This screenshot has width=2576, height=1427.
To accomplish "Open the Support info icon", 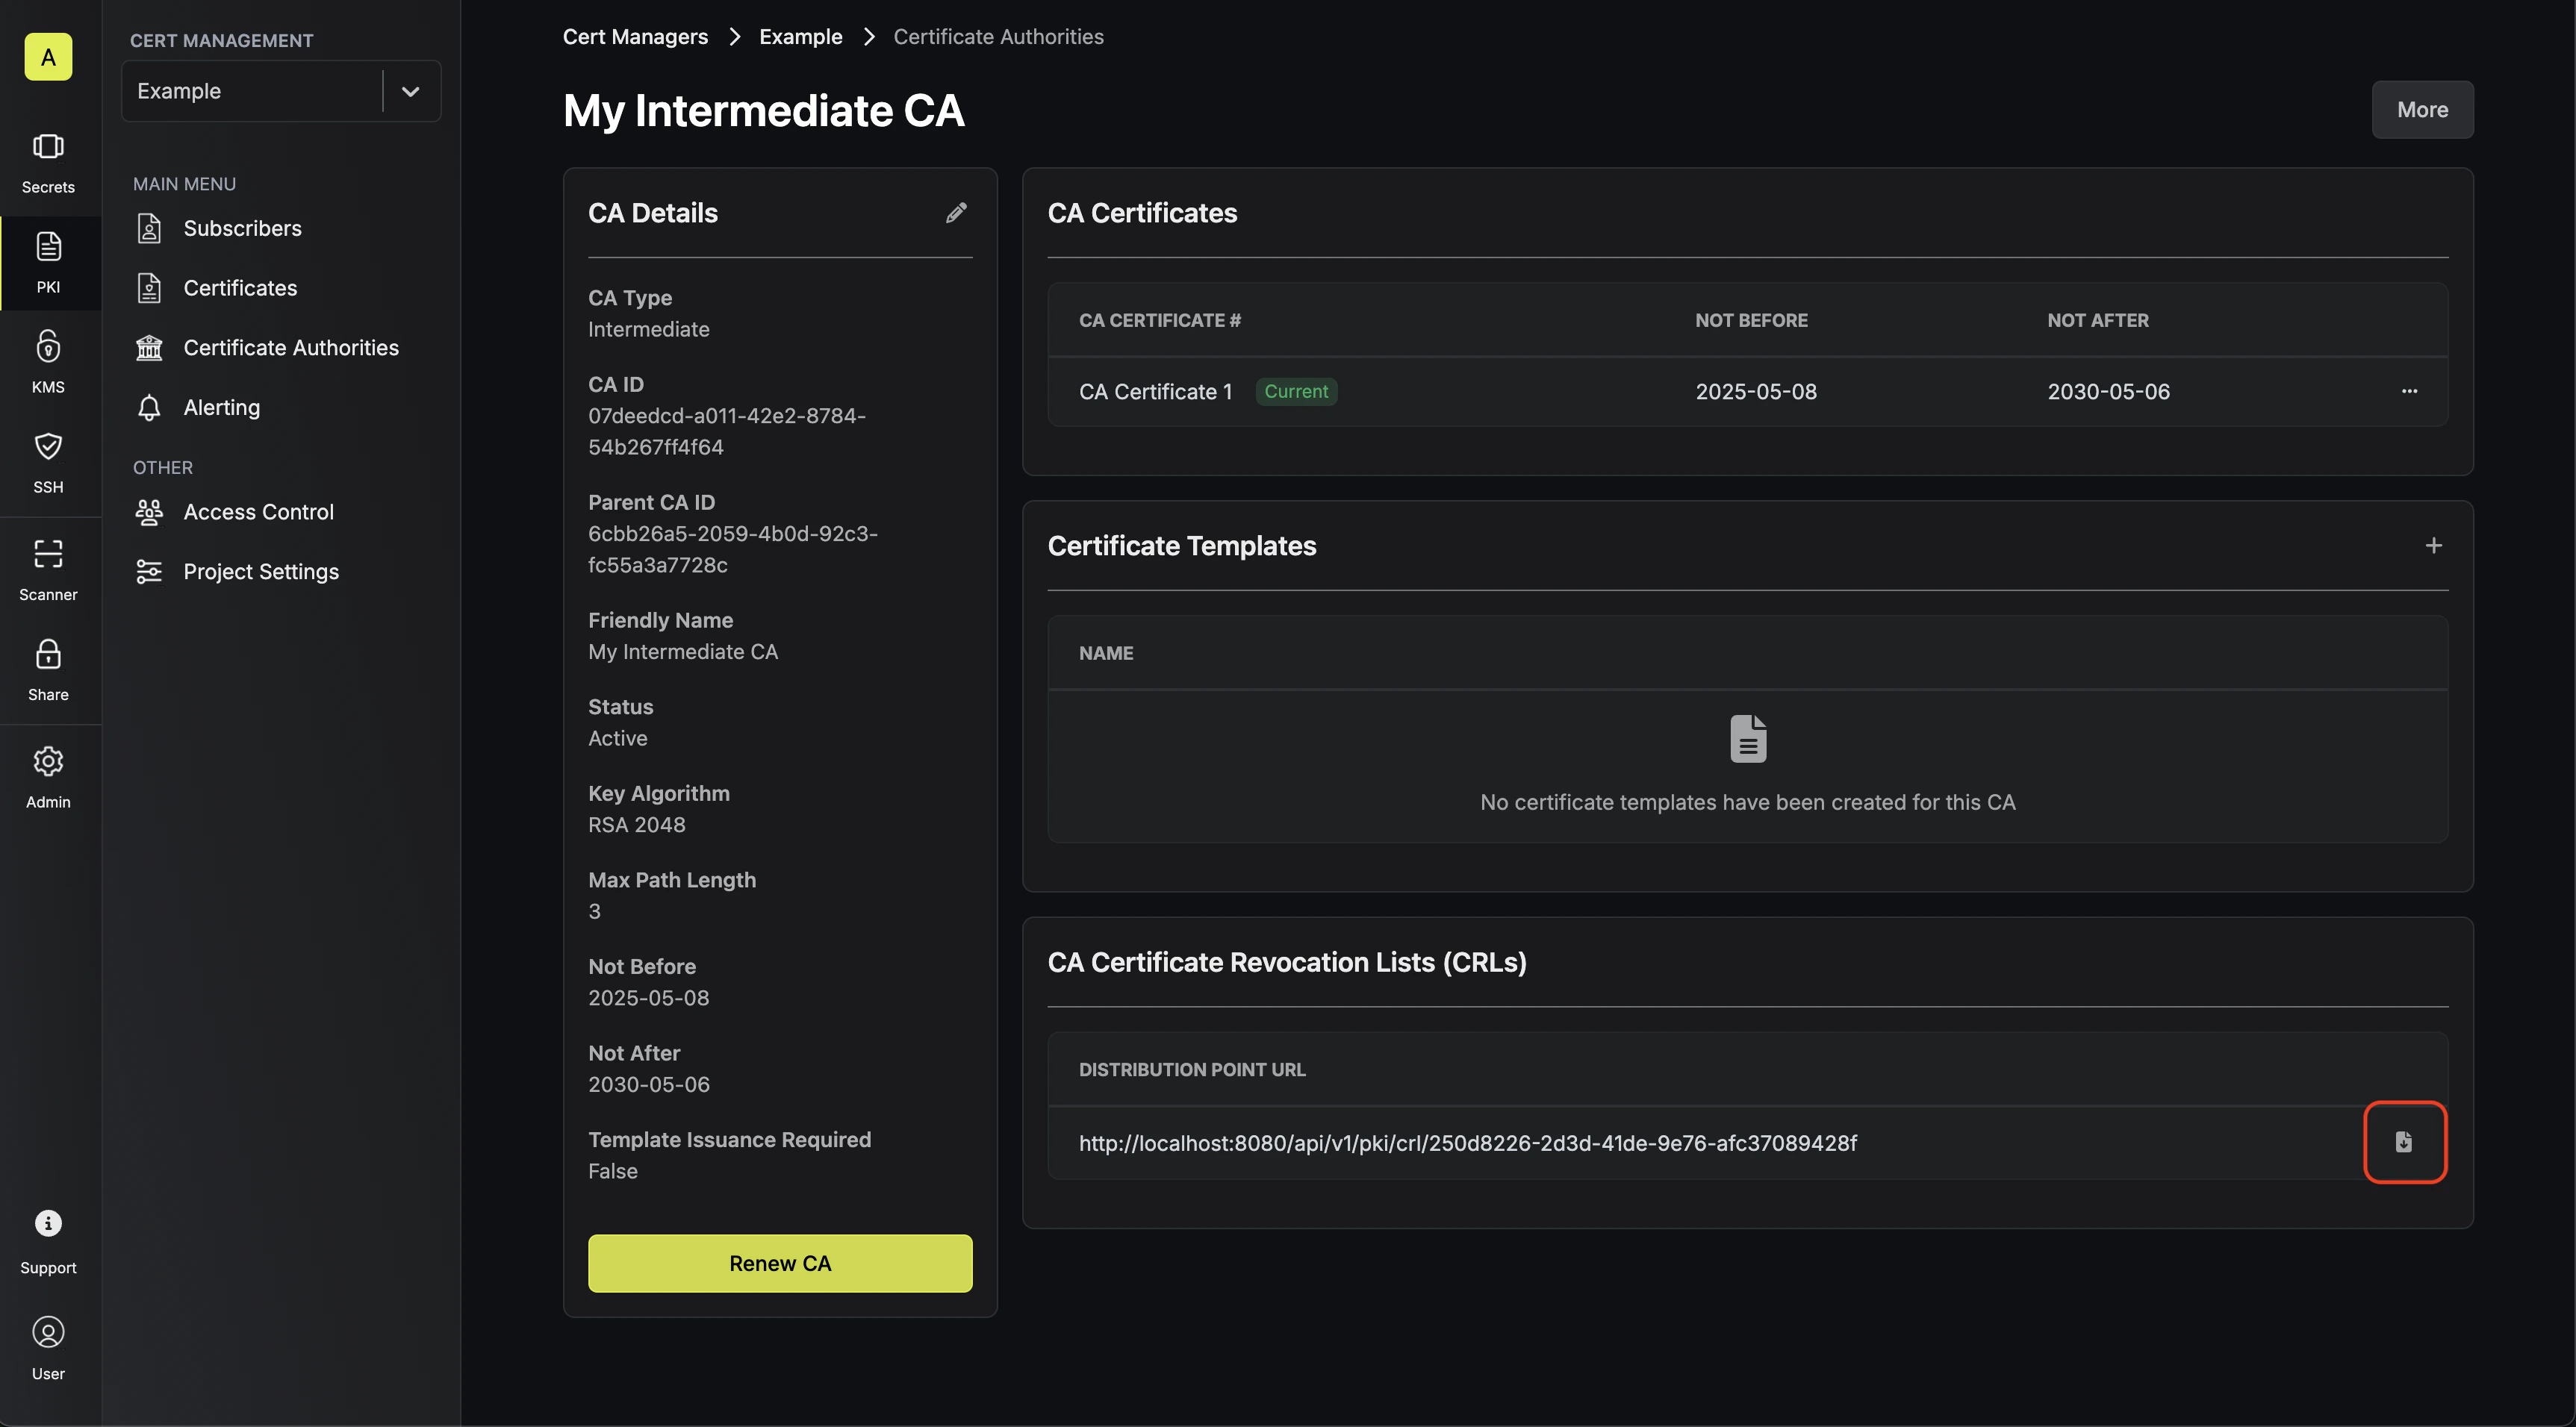I will click(x=48, y=1223).
